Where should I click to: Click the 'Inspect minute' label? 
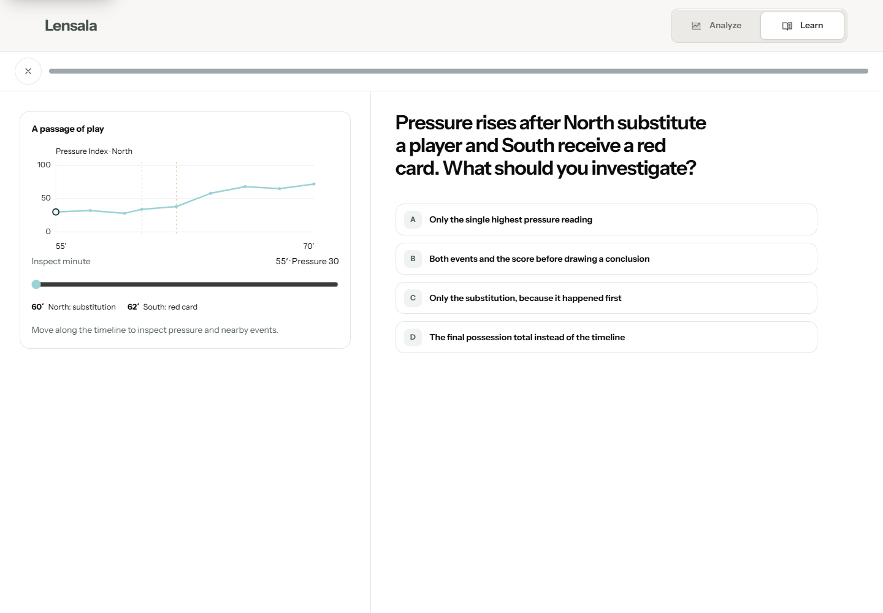[61, 261]
